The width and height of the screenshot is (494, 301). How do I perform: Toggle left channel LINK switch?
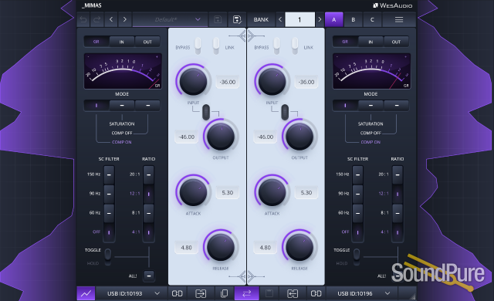click(x=216, y=46)
